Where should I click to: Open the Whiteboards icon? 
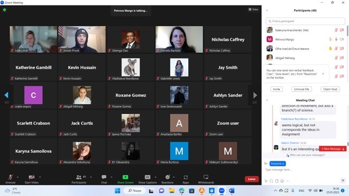[x=206, y=177]
